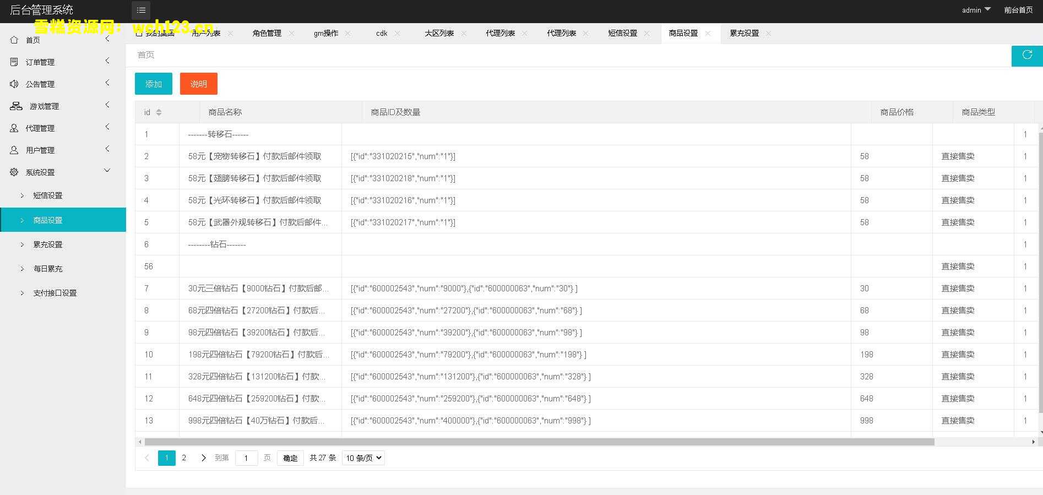Expand the 首页 sidebar menu chevron
This screenshot has height=495, width=1043.
coord(107,39)
